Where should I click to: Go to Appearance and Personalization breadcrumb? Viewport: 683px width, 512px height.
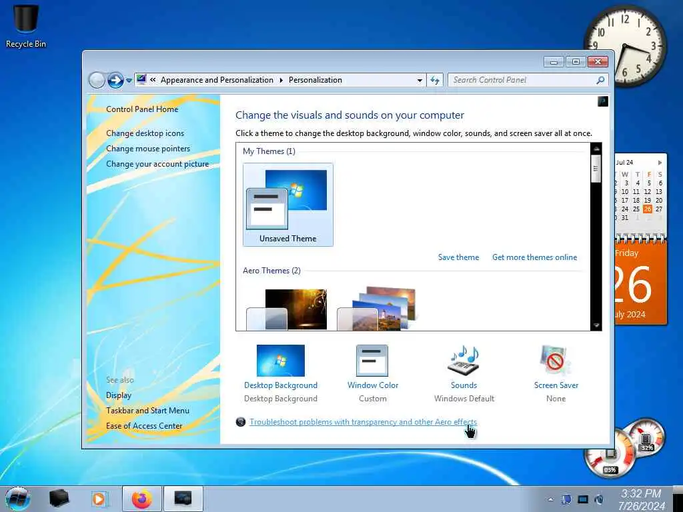click(x=217, y=80)
